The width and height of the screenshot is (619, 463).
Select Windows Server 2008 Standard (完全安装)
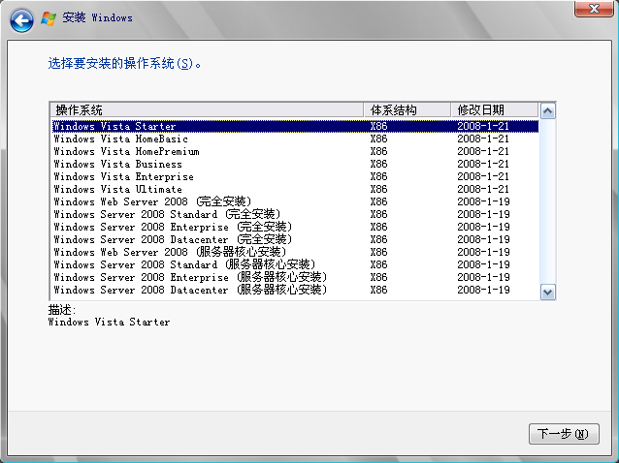coord(295,214)
